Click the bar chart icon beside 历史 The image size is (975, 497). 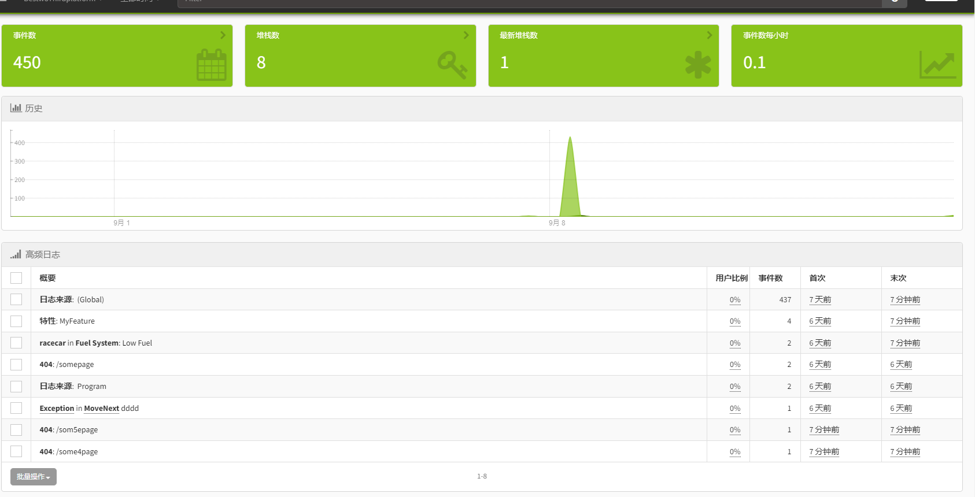(x=16, y=107)
